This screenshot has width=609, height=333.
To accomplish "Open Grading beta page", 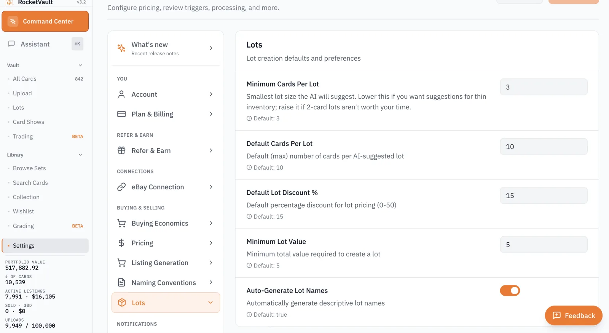I will click(45, 226).
